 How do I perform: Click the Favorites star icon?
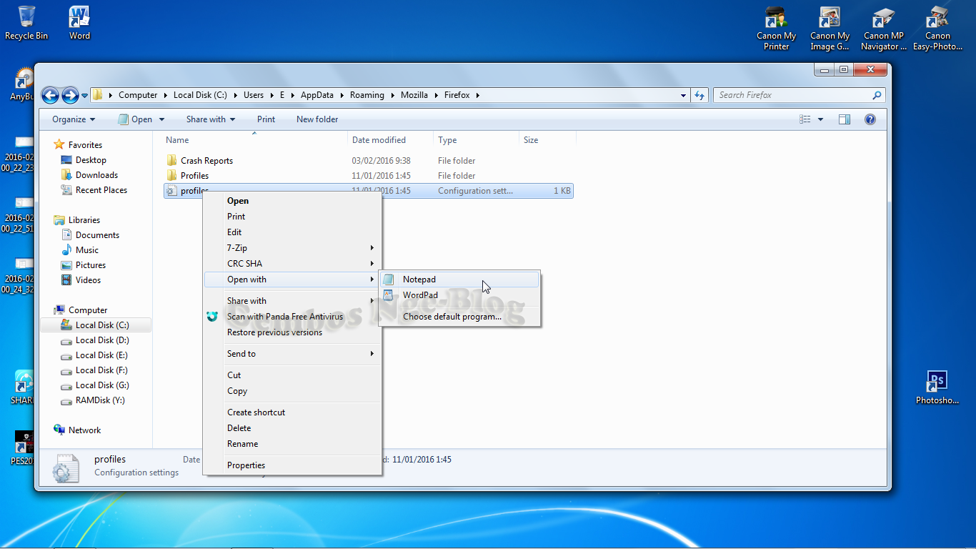pyautogui.click(x=59, y=144)
